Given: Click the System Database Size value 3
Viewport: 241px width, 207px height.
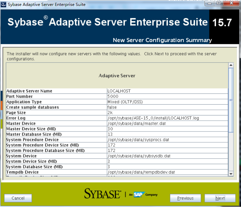Looking at the screenshot, I should click(x=109, y=167).
